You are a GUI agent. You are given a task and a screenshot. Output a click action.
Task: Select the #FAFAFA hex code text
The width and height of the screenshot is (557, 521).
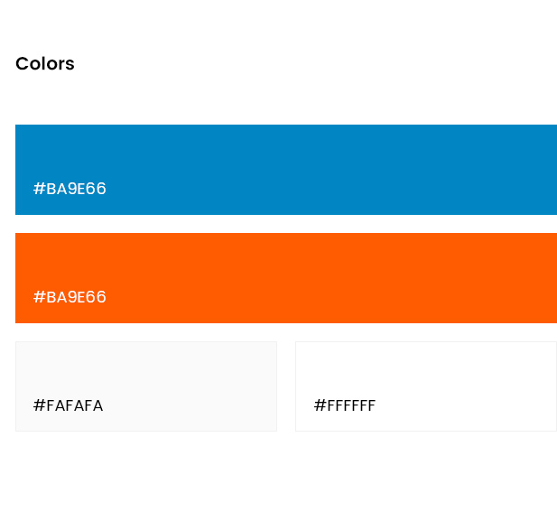pos(68,405)
